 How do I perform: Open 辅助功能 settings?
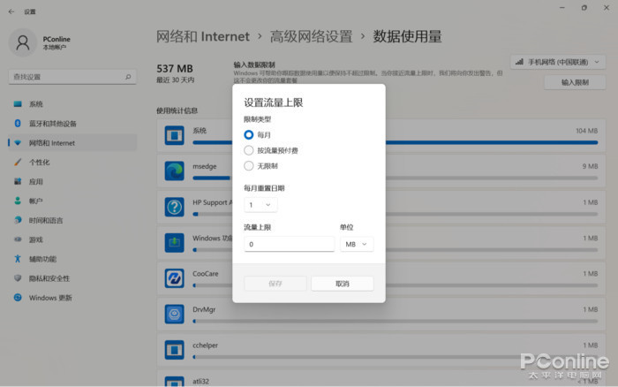coord(72,259)
